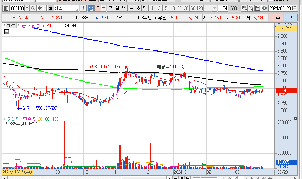Click the S sell marker on chart

click(x=120, y=73)
